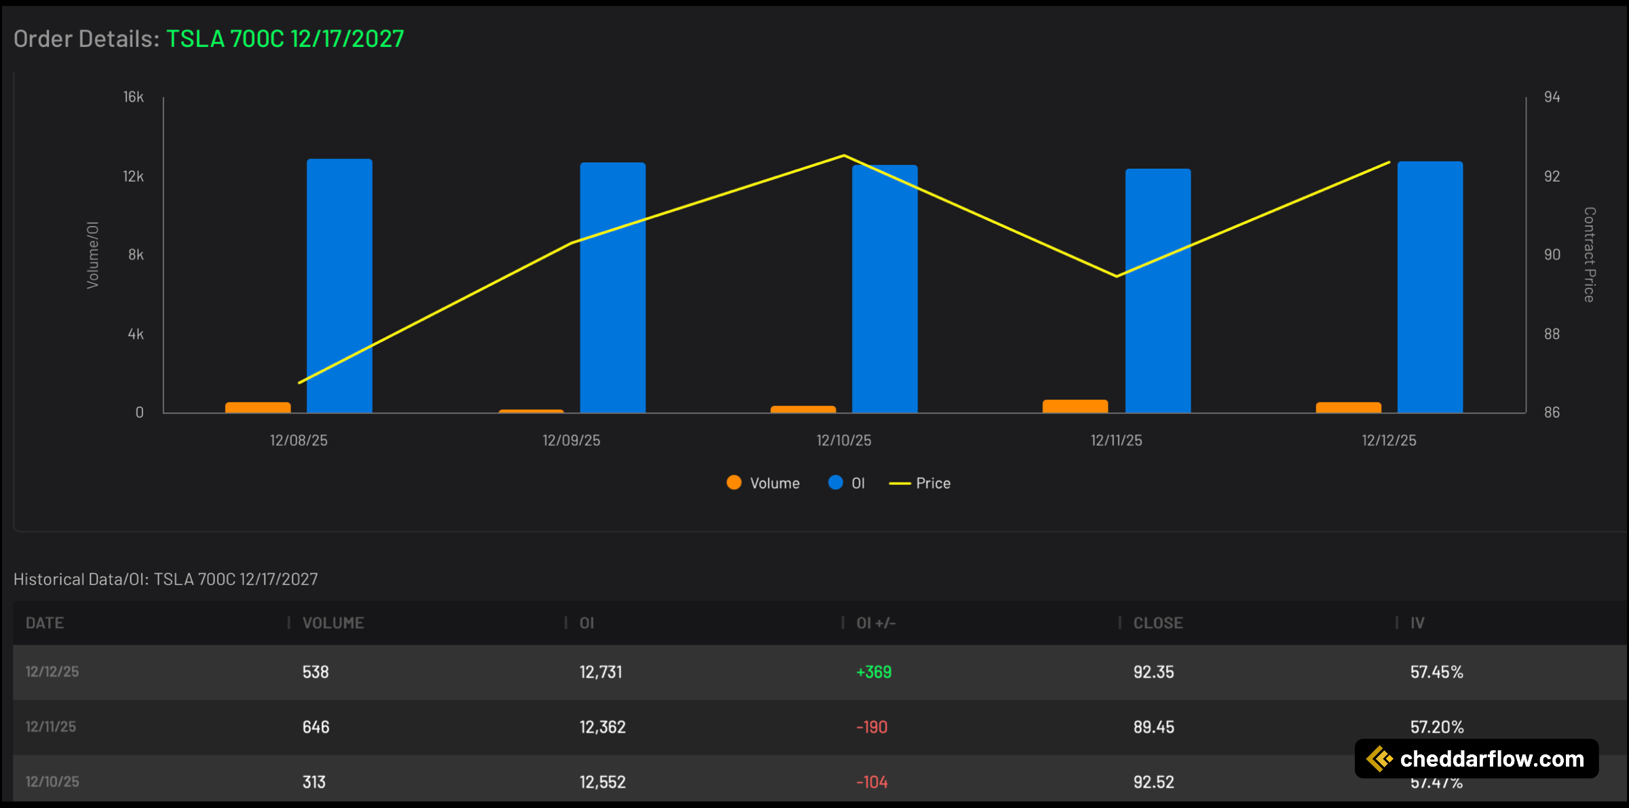1629x808 pixels.
Task: Click the 94 tick on the price axis
Action: click(x=1552, y=97)
